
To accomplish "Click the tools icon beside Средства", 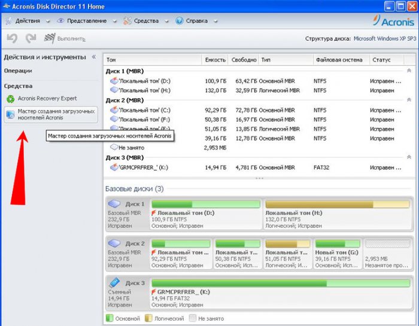I will [127, 20].
